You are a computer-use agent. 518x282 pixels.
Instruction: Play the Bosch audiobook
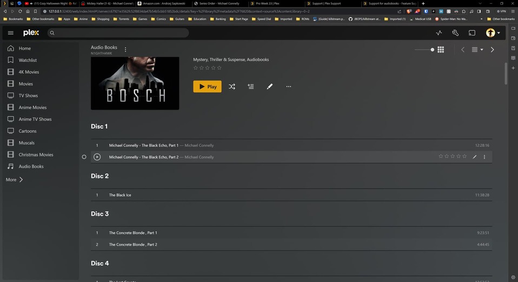pyautogui.click(x=208, y=86)
